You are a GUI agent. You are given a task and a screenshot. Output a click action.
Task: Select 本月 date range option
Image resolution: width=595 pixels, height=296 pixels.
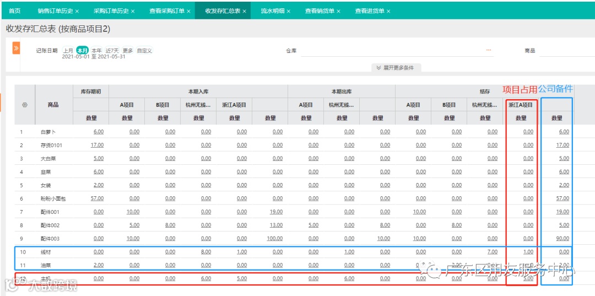tap(82, 51)
